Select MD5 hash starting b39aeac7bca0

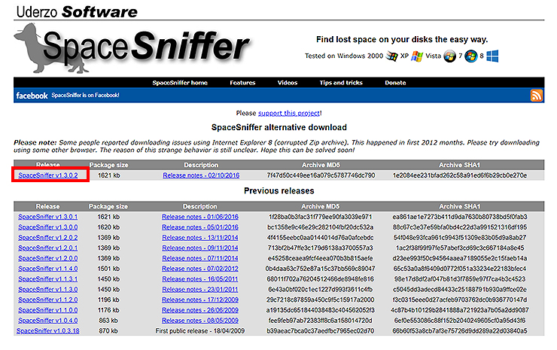(x=320, y=331)
